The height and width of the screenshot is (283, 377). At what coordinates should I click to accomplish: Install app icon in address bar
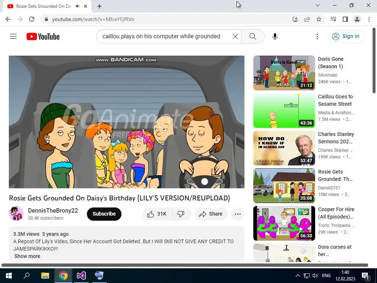[x=295, y=19]
